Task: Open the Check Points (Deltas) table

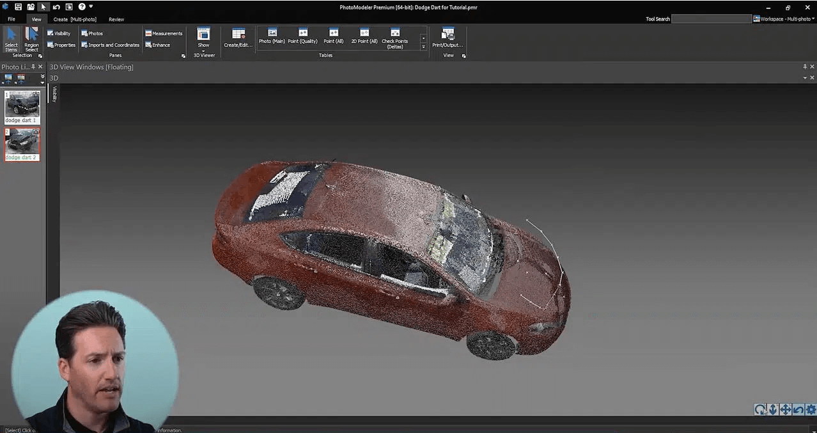Action: [395, 39]
